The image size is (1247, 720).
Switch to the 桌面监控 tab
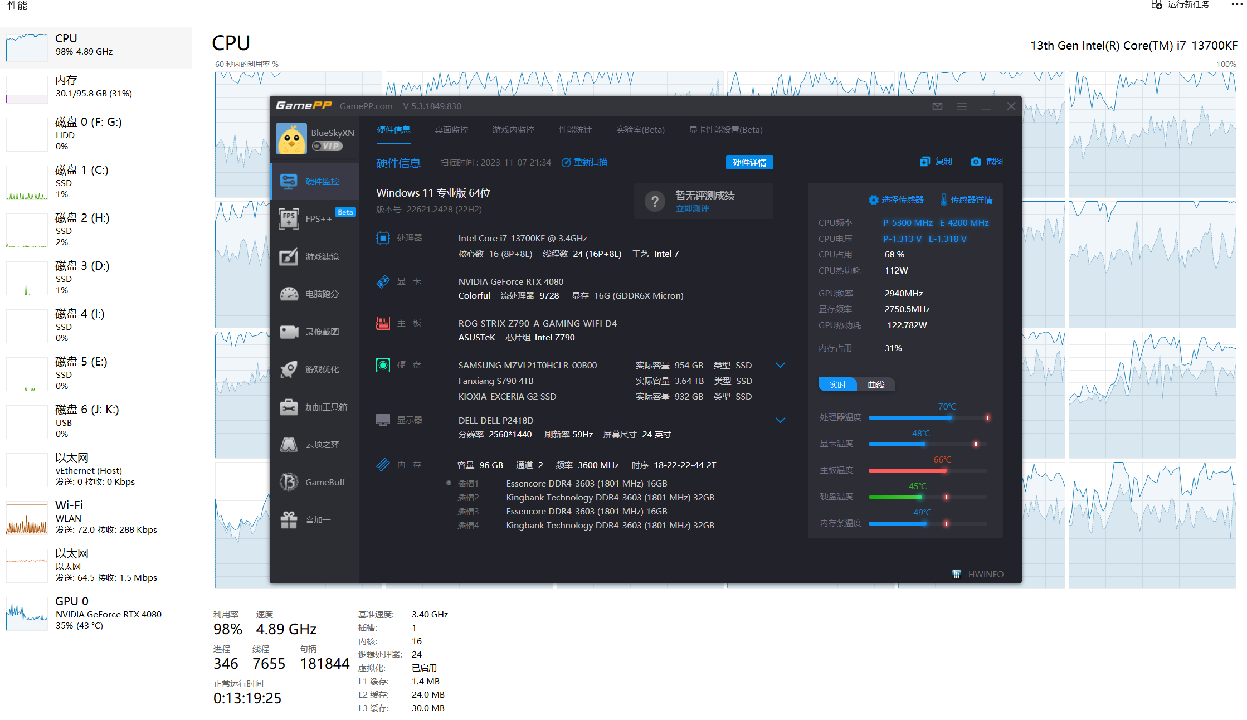(x=451, y=130)
